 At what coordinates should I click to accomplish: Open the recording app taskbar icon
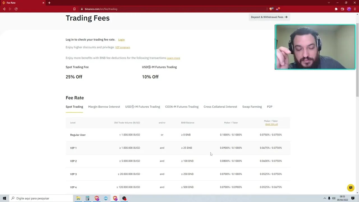[x=124, y=198]
